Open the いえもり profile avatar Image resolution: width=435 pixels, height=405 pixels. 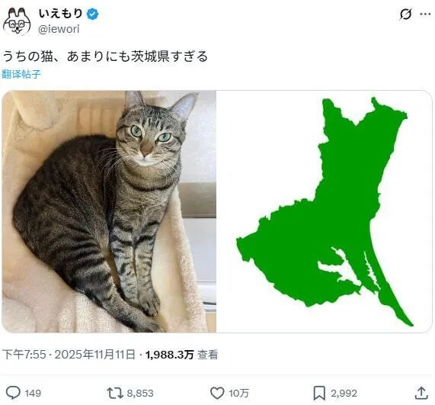pos(17,21)
